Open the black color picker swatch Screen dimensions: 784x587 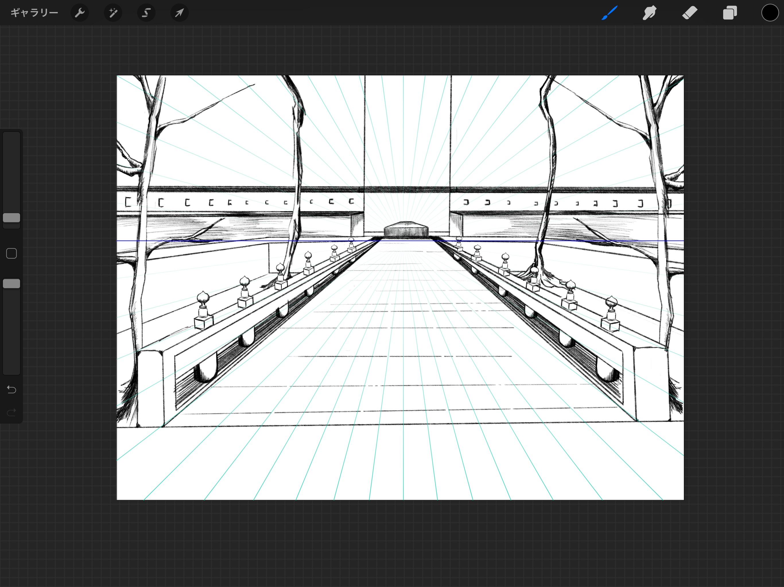click(770, 13)
